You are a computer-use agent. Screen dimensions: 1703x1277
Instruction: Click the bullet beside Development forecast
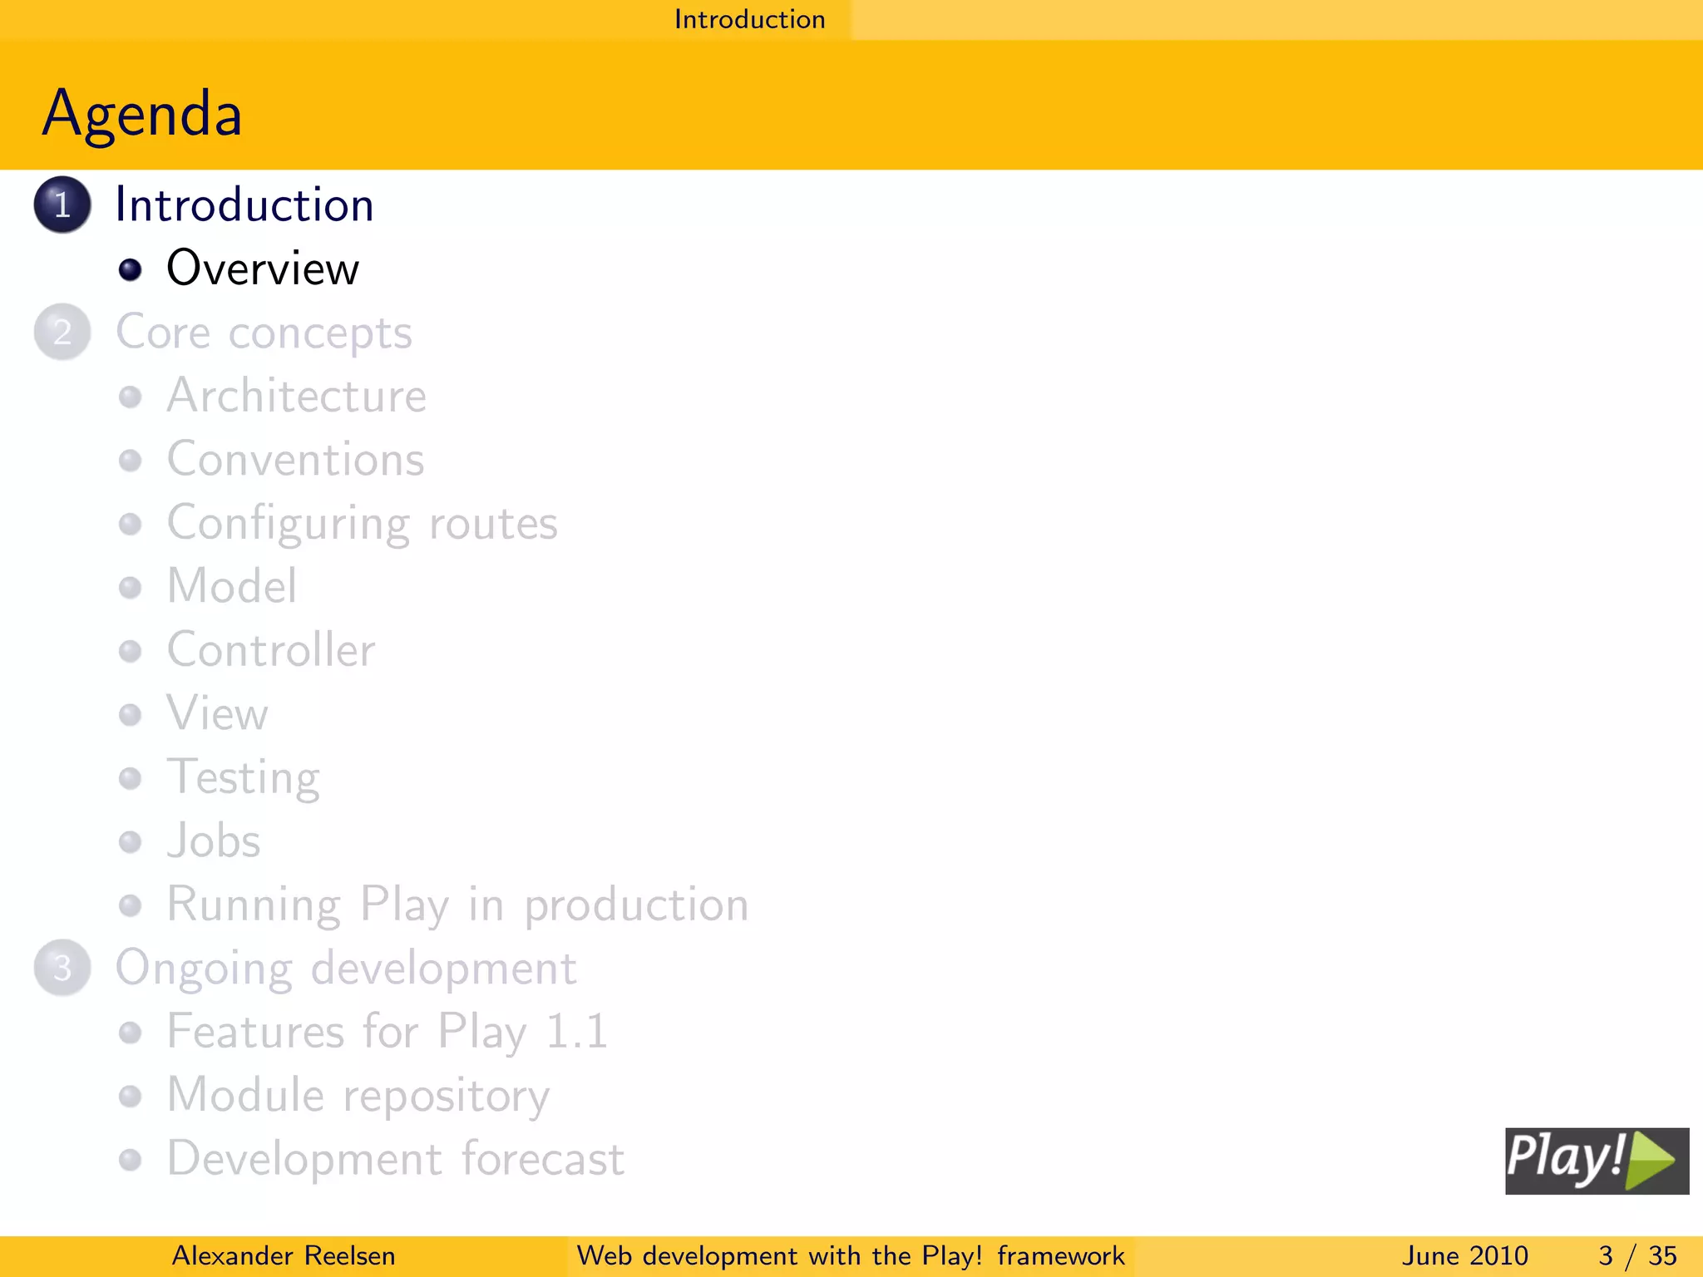(130, 1160)
